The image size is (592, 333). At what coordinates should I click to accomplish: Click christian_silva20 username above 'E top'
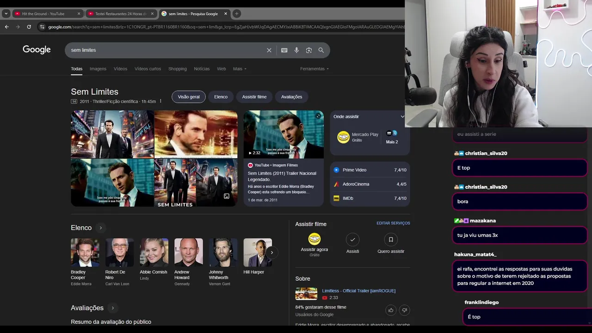pyautogui.click(x=486, y=153)
